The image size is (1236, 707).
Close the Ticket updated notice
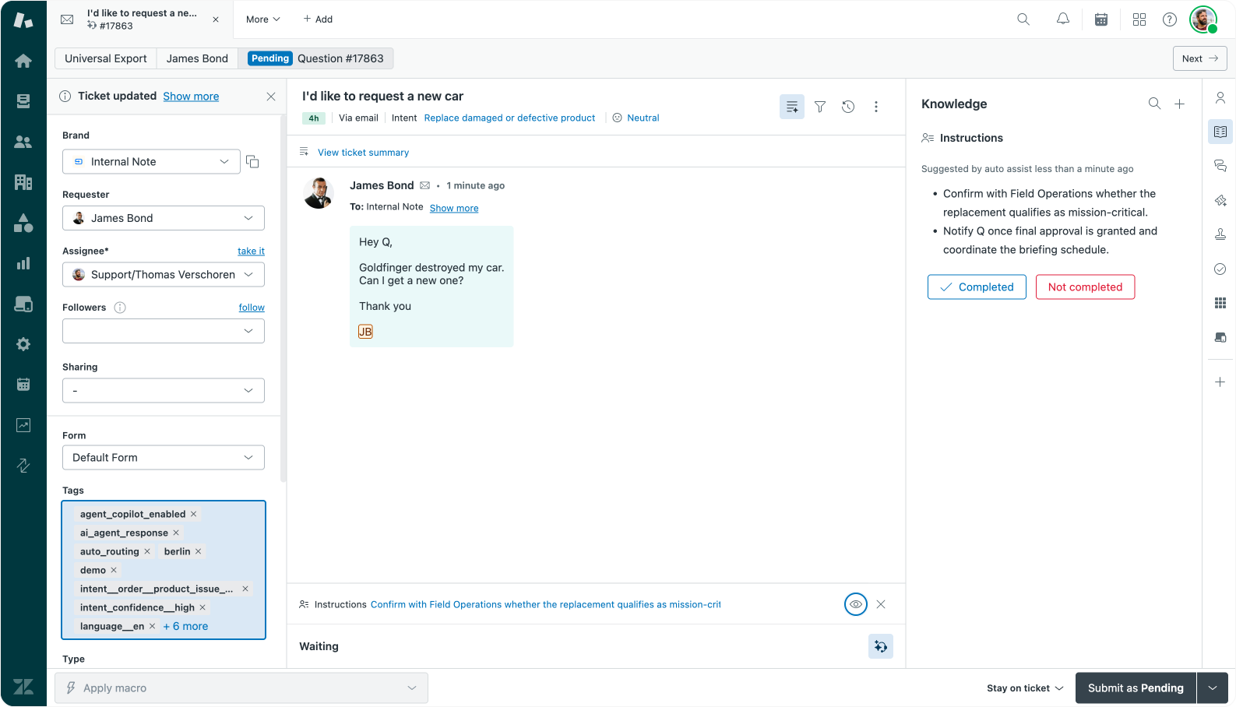click(x=271, y=97)
